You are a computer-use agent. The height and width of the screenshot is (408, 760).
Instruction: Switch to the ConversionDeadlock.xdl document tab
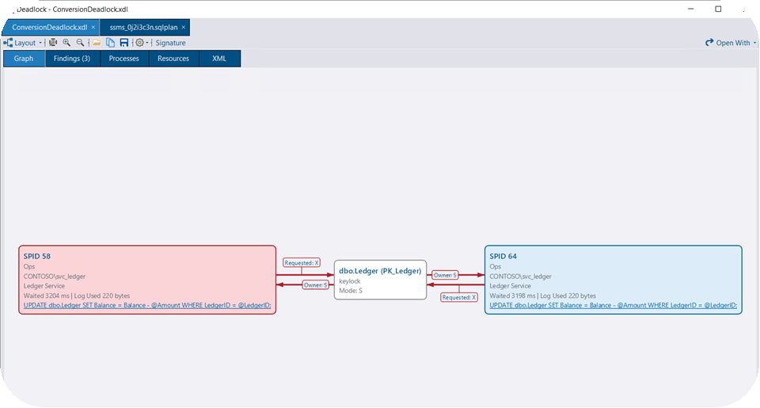(x=49, y=27)
